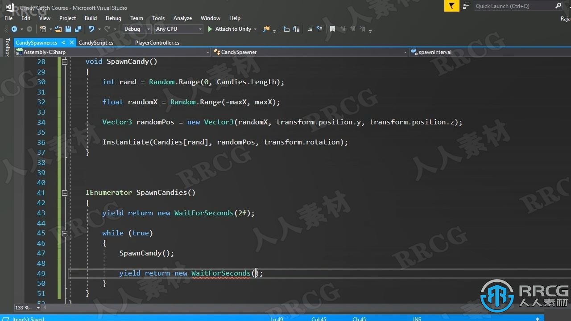The image size is (571, 321).
Task: Click line number 43 in the gutter
Action: (x=41, y=213)
